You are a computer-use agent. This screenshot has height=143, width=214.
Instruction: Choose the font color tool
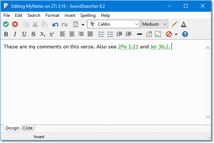click(184, 24)
